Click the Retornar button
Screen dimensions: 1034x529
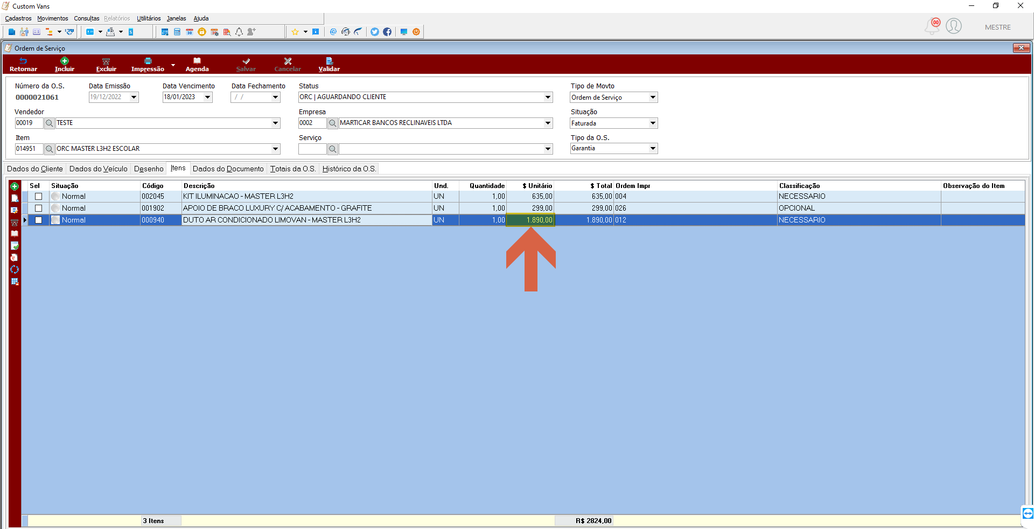pyautogui.click(x=23, y=65)
